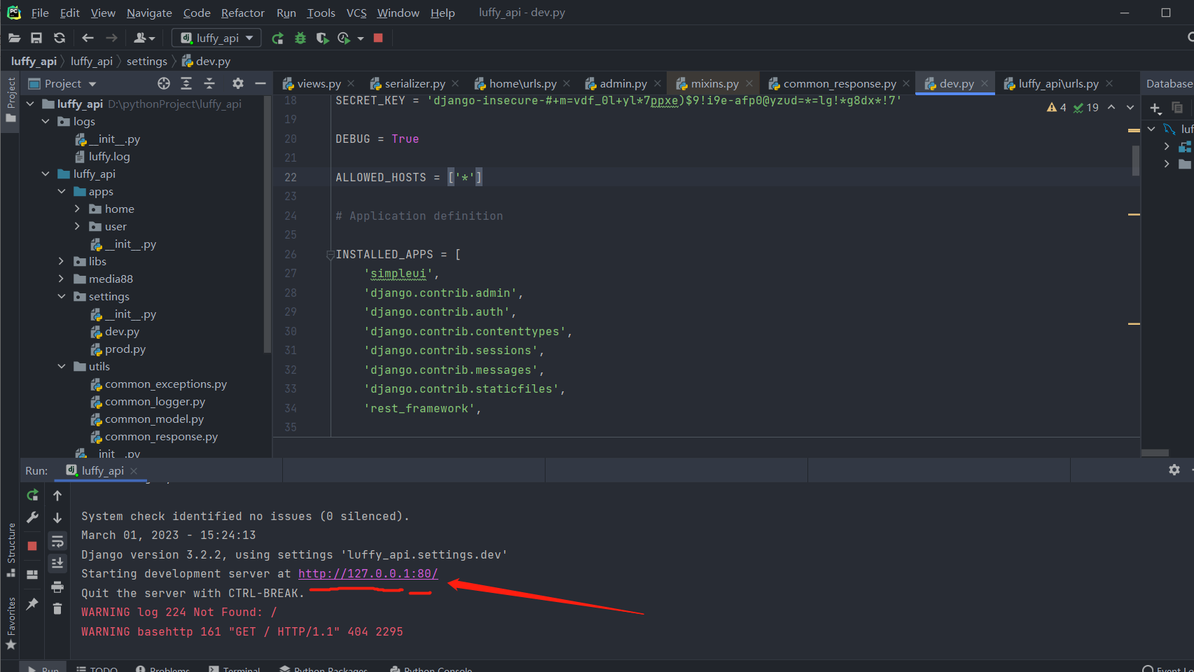The image size is (1194, 672).
Task: Close the admin.py tab
Action: point(658,83)
